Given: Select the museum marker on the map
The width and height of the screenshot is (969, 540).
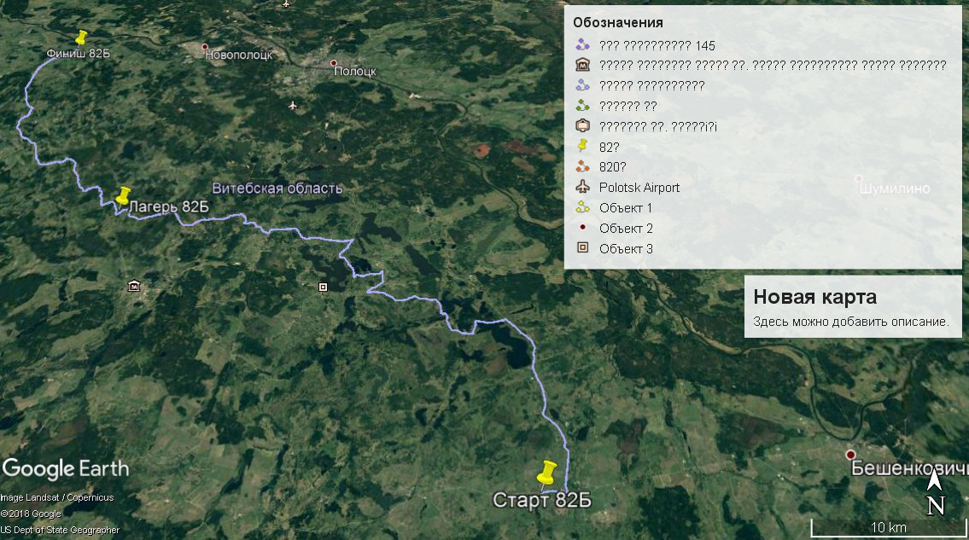Looking at the screenshot, I should pos(133,285).
